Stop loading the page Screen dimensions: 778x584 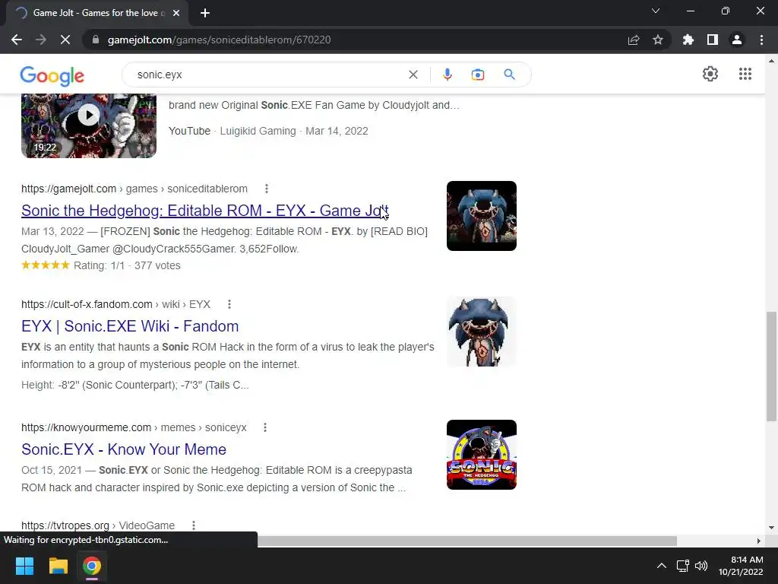[x=65, y=40]
